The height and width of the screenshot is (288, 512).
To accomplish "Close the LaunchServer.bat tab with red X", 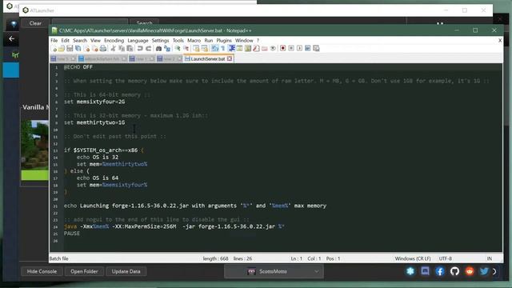I will pyautogui.click(x=230, y=58).
